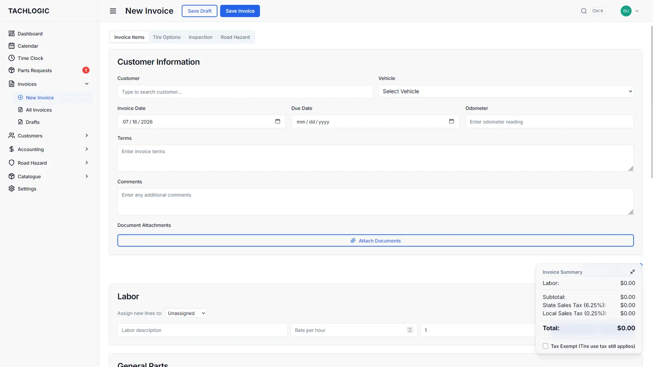Click the Attach Documents button
This screenshot has height=367, width=653.
click(375, 241)
